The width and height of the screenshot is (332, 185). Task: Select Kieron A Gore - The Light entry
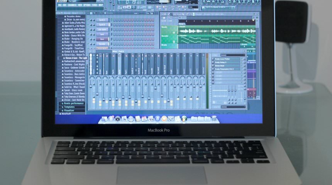point(76,58)
